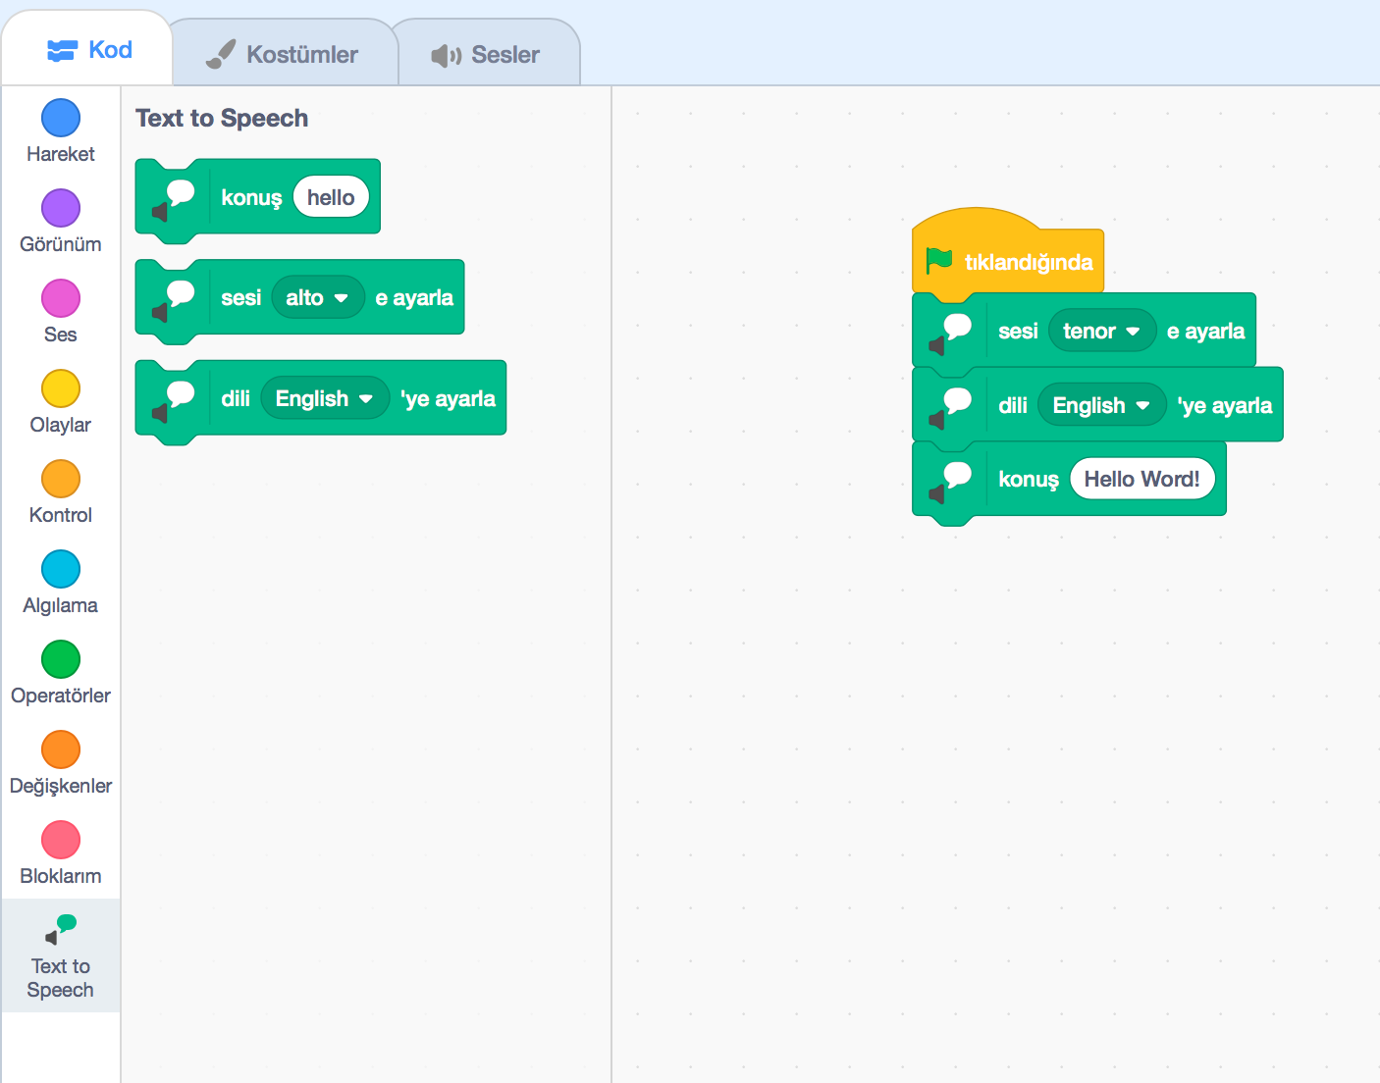Click the speech icon on palette konuş block
Viewport: 1380px width, 1083px height.
174,199
